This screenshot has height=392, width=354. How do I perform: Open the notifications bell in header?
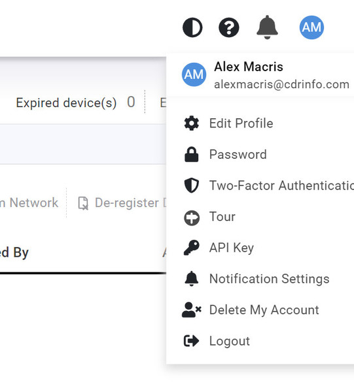(x=267, y=27)
